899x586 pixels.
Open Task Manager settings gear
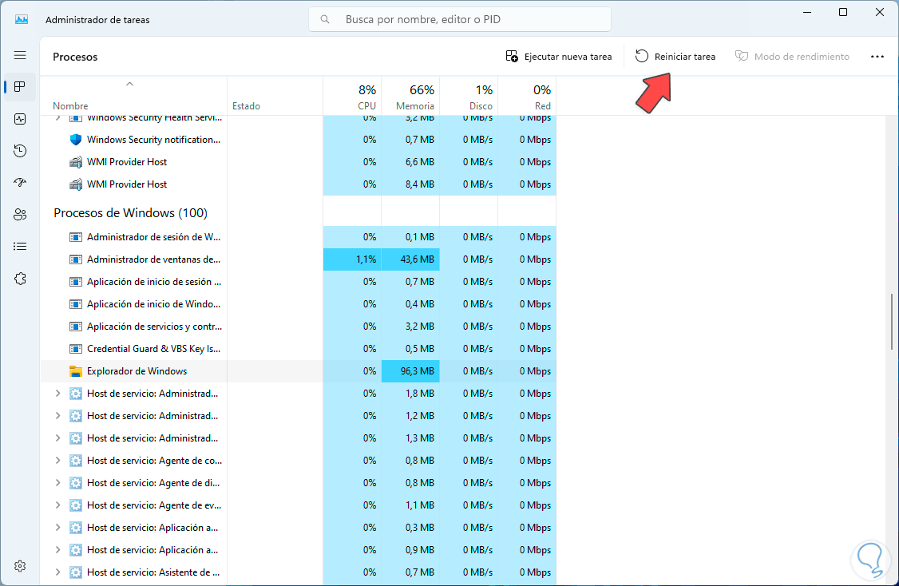20,566
